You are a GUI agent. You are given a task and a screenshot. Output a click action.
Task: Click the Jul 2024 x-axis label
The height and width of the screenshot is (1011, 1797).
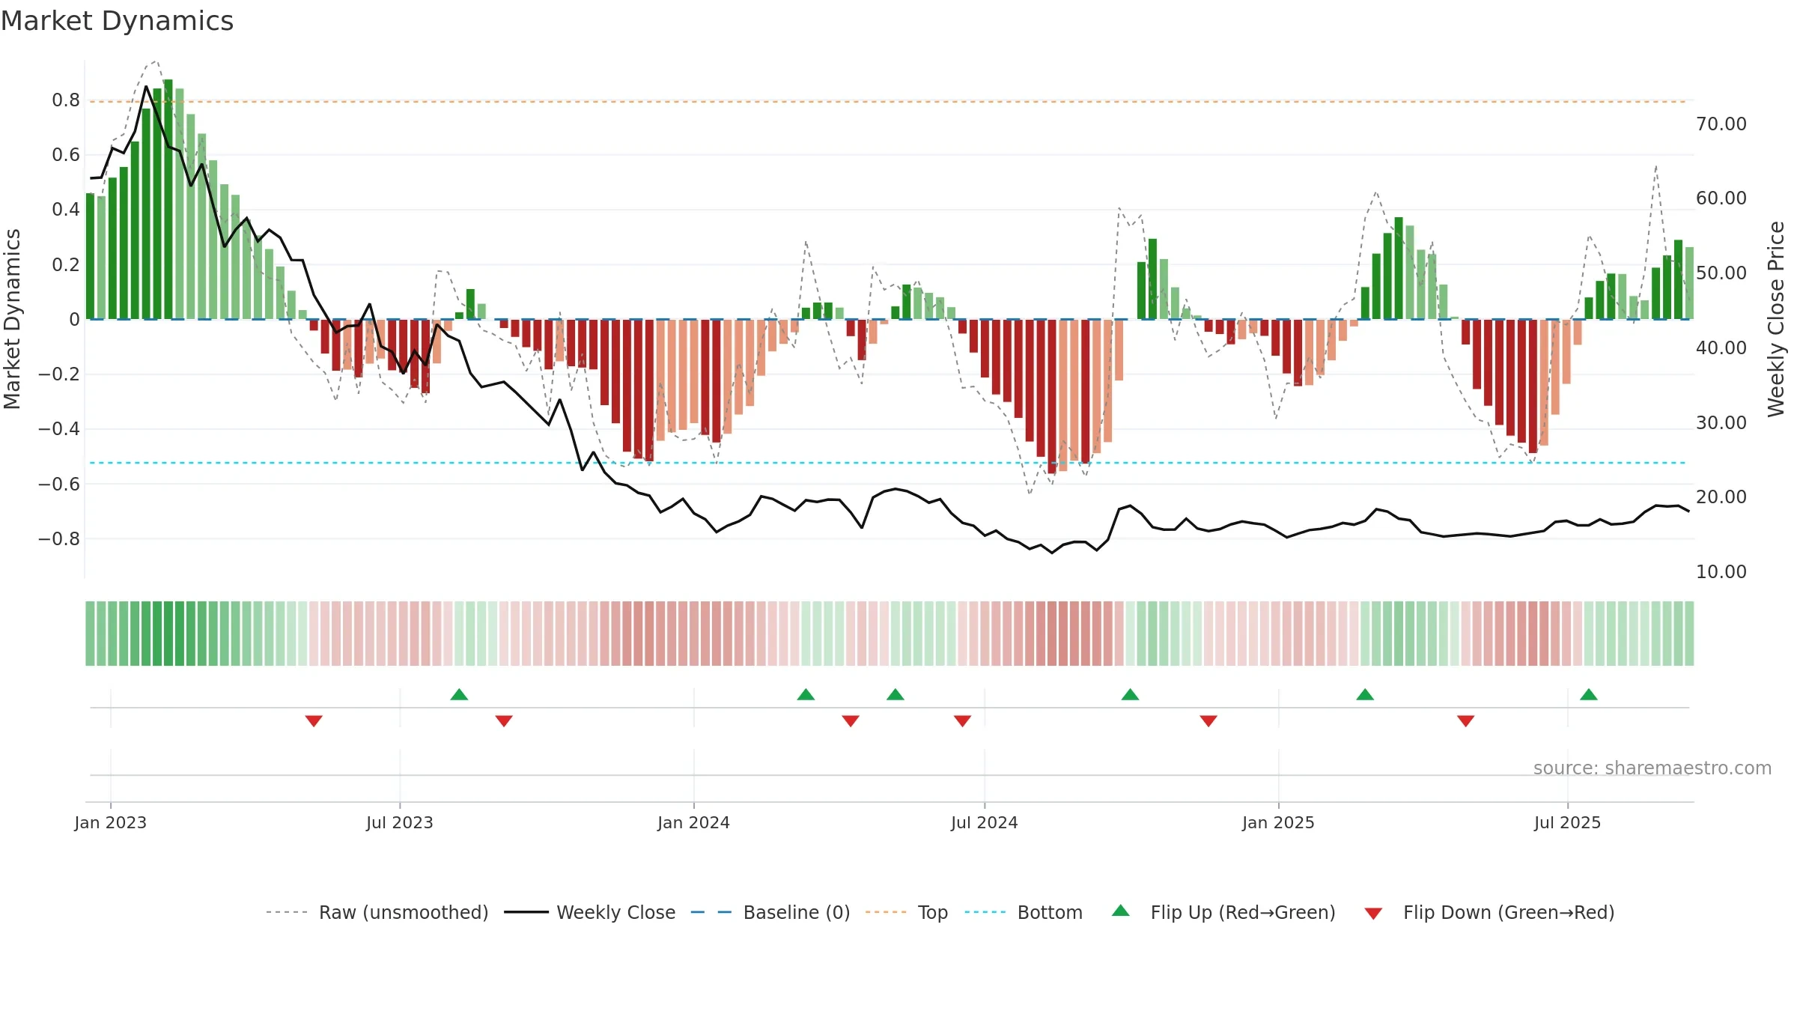[985, 822]
